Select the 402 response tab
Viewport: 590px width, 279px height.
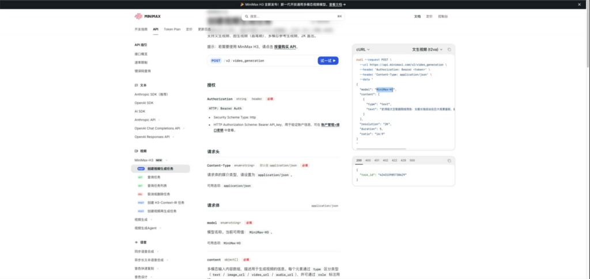coord(385,160)
